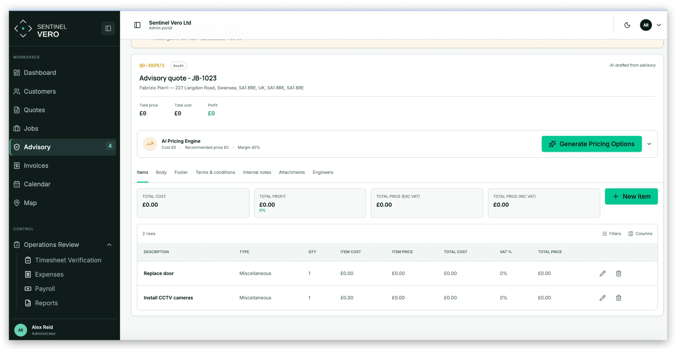
Task: Sort by the Total Price column header
Action: (550, 252)
